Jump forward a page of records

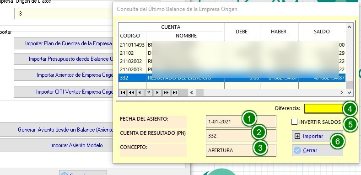[166, 92]
